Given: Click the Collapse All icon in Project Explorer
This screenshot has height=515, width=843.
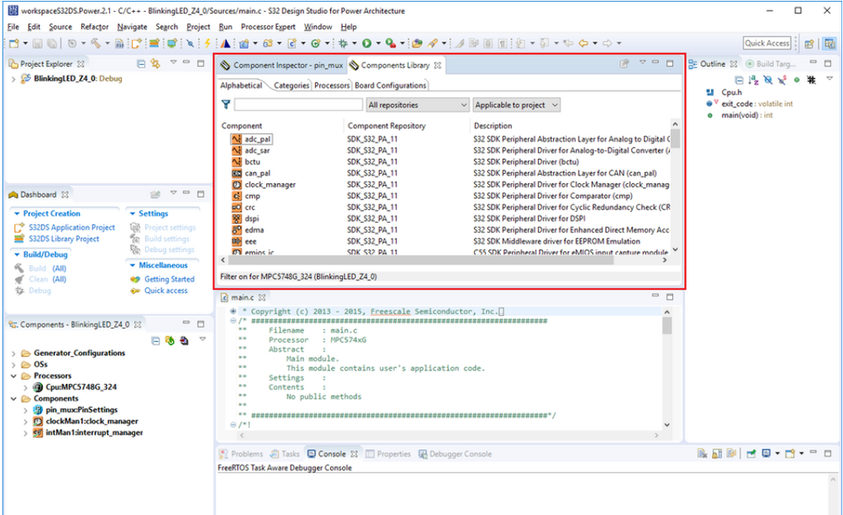Looking at the screenshot, I should point(141,64).
